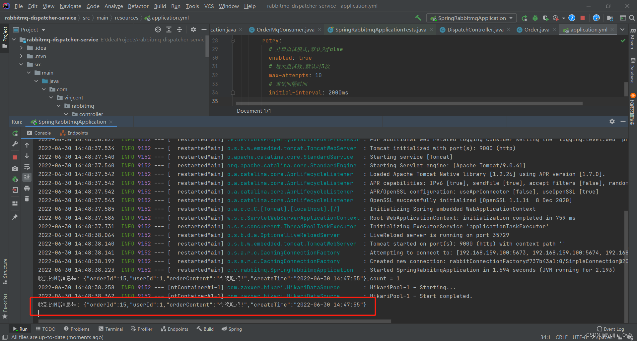637x341 pixels.
Task: Clear all console output with the trash icon
Action: click(27, 199)
